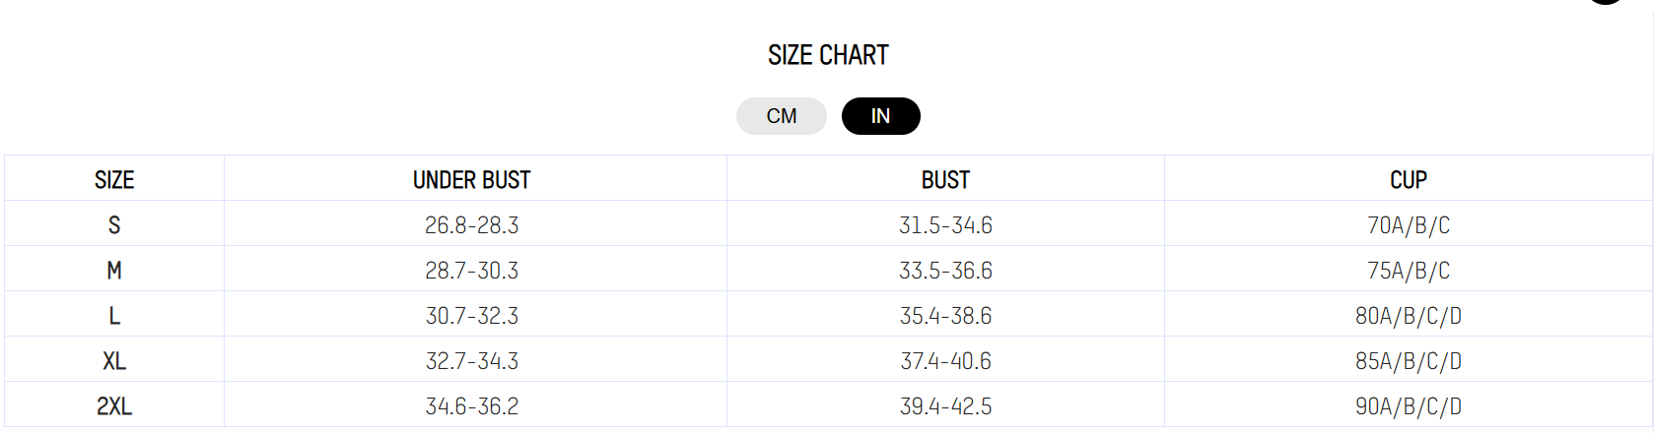Click the S size row label
The image size is (1654, 434).
(114, 225)
